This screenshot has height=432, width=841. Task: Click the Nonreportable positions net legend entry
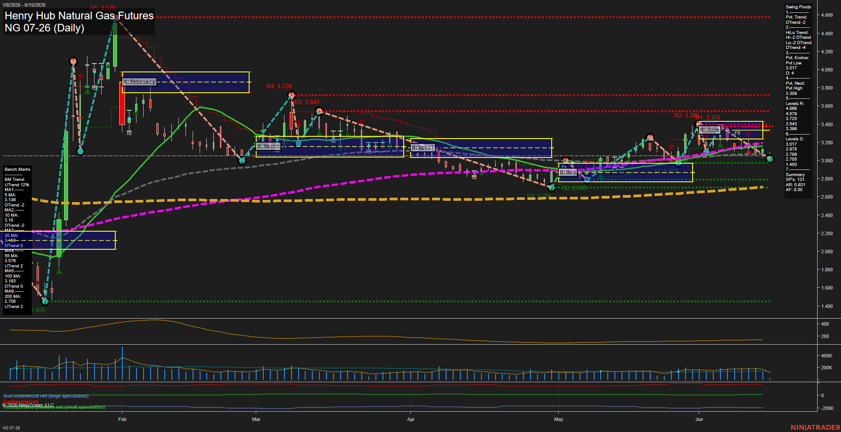54,407
